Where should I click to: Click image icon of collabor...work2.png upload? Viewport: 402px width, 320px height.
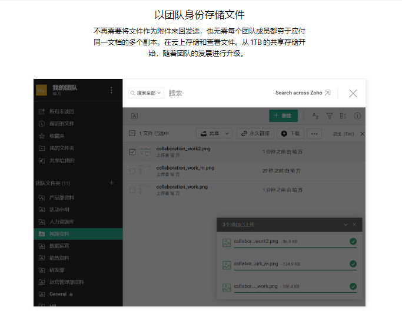click(x=227, y=243)
